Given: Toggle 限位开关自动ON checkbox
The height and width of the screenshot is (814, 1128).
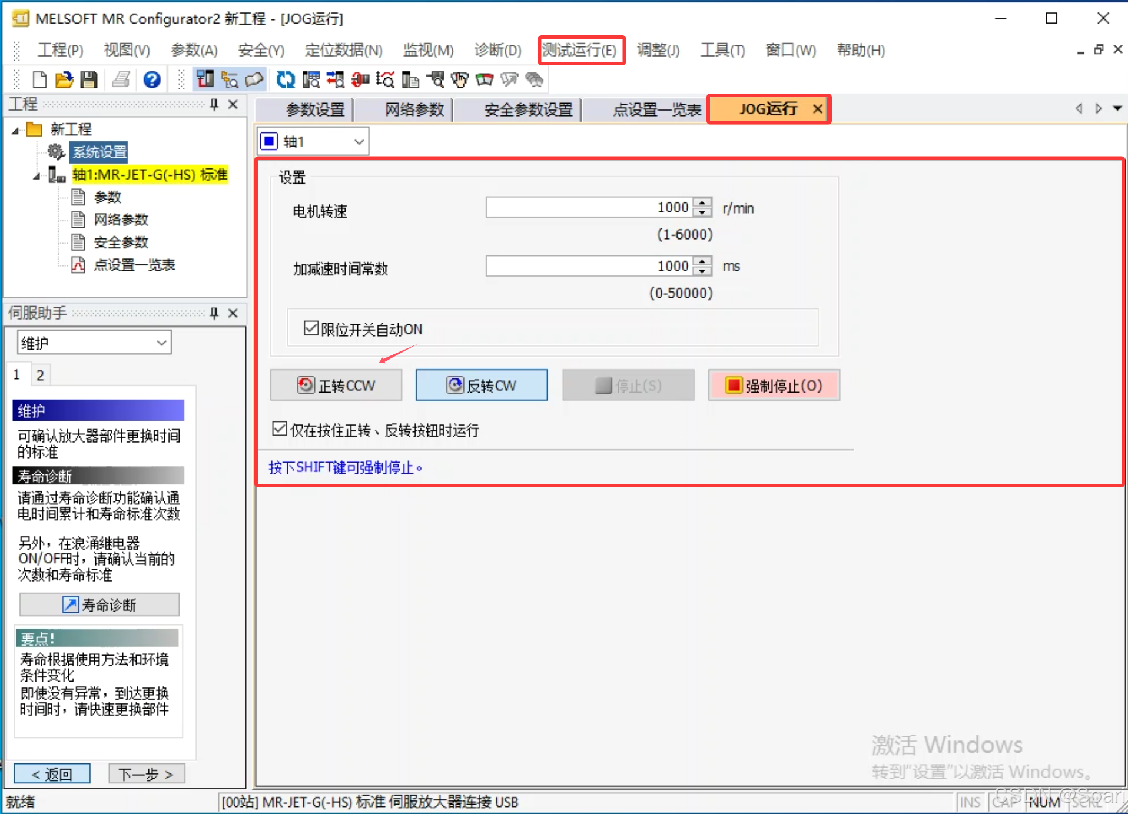Looking at the screenshot, I should point(311,328).
